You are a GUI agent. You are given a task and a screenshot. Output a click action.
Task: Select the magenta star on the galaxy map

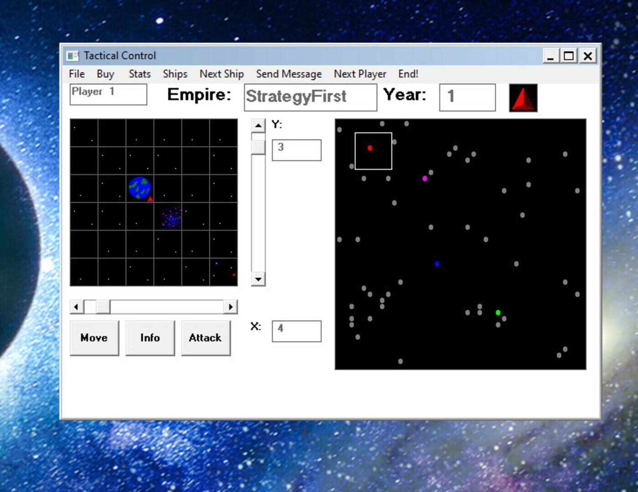pyautogui.click(x=424, y=179)
